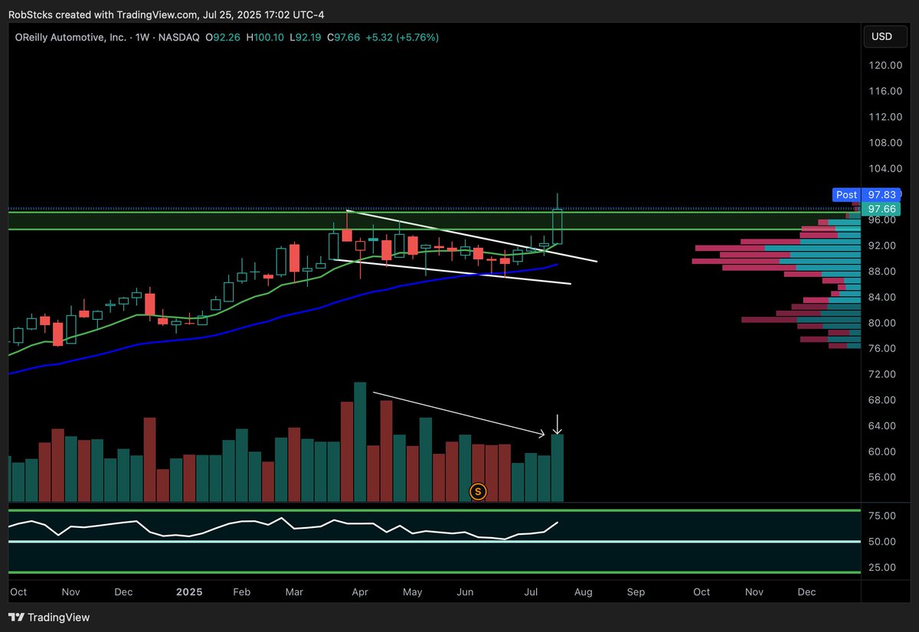This screenshot has width=919, height=632.
Task: Click the 1W interval label in legend
Action: click(142, 37)
